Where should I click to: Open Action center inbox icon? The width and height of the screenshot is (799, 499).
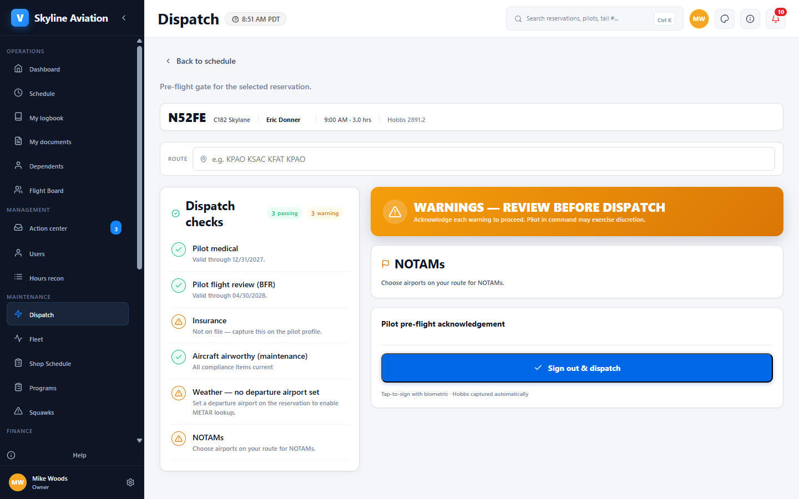click(18, 228)
